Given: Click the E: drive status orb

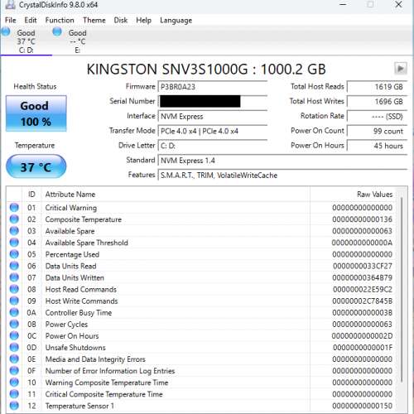Looking at the screenshot, I should [57, 31].
